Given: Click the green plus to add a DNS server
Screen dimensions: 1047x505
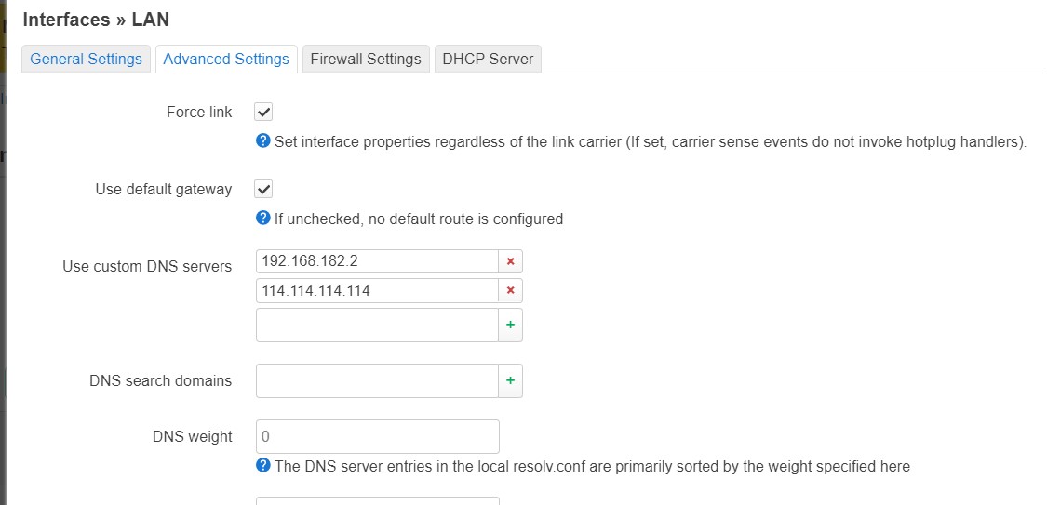Looking at the screenshot, I should [510, 326].
